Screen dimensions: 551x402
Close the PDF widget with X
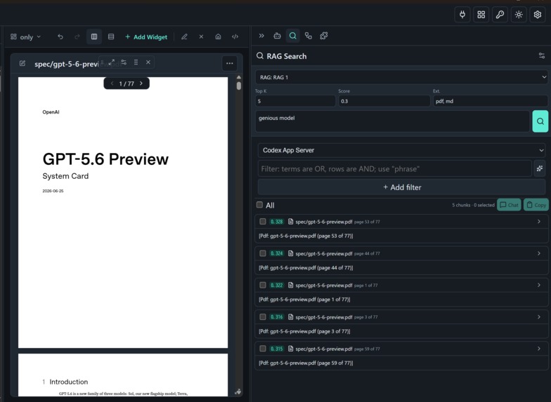[148, 62]
